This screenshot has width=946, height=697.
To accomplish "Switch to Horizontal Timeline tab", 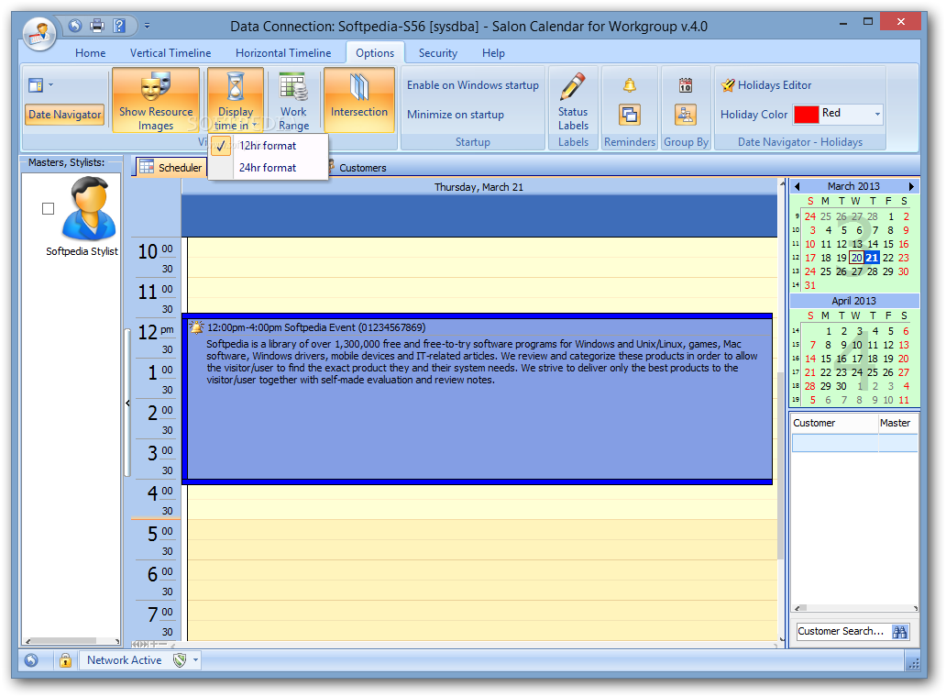I will pos(283,53).
